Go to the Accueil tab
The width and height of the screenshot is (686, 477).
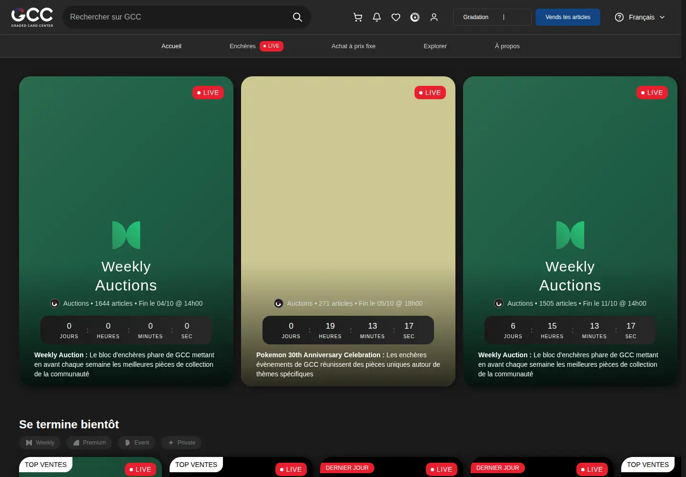tap(171, 46)
